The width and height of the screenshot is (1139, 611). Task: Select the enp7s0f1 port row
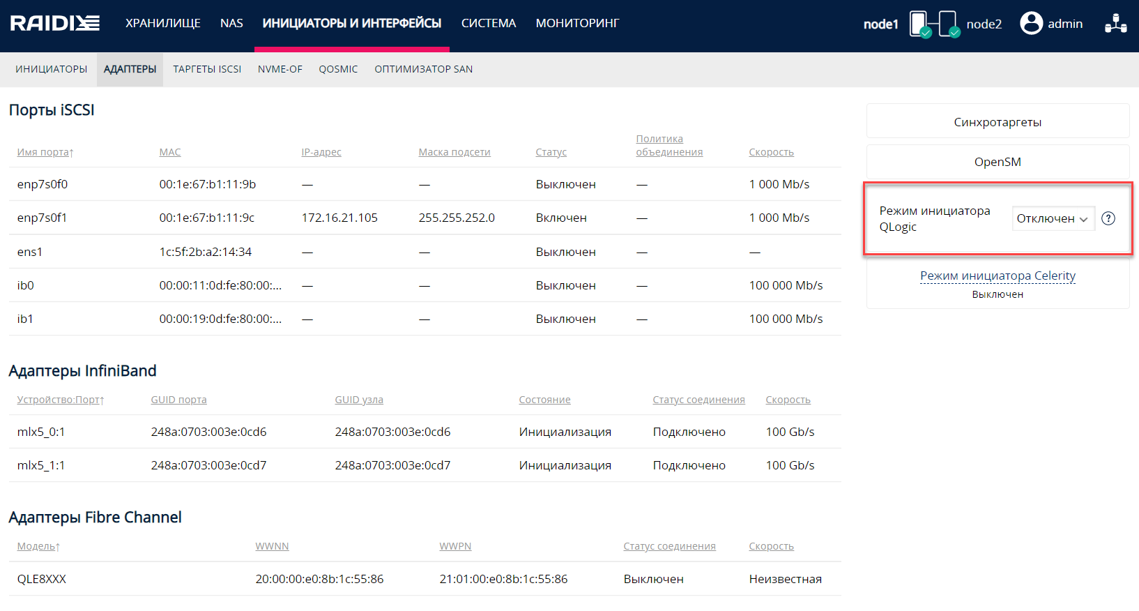425,218
